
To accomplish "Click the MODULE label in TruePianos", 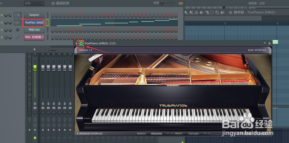I will (141, 133).
